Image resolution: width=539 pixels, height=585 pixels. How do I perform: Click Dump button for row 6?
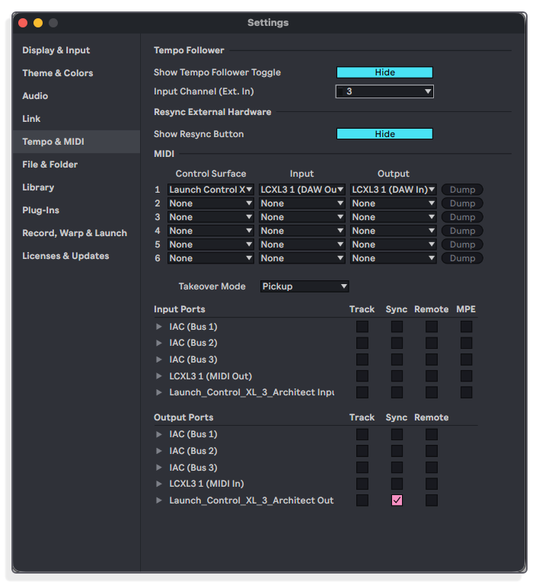pos(462,258)
